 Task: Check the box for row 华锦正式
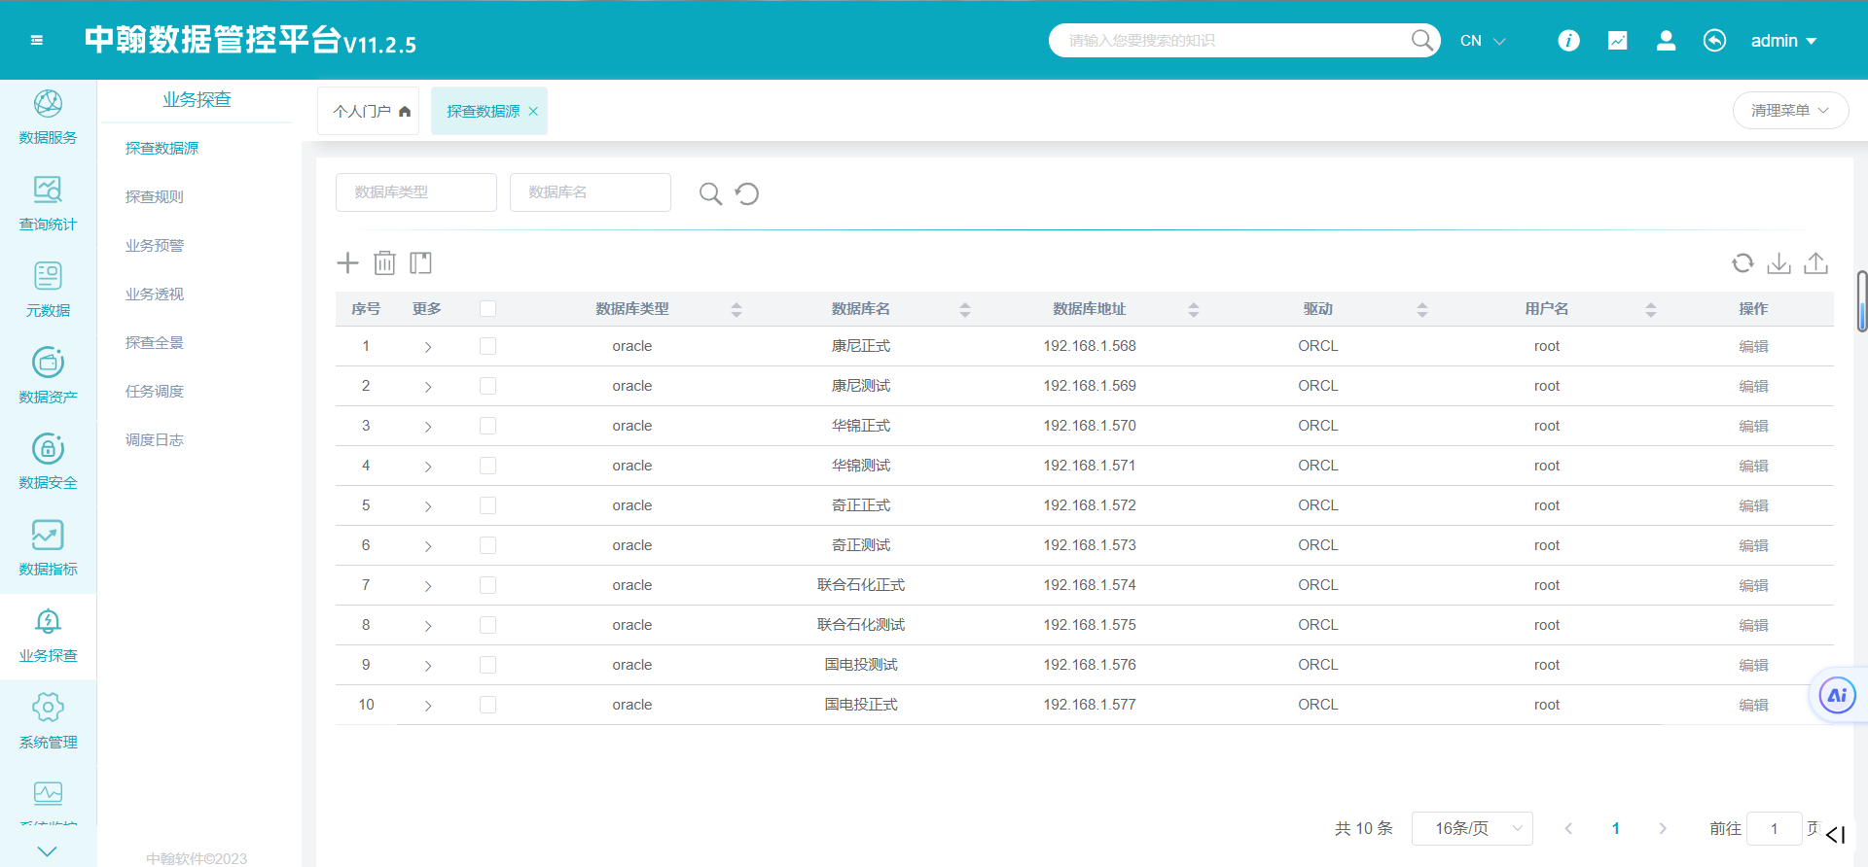(487, 426)
